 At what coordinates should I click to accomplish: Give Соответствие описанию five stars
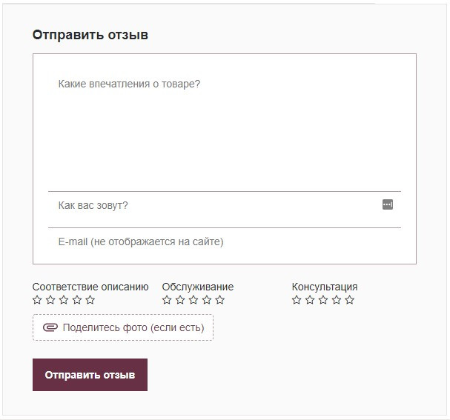tap(90, 300)
